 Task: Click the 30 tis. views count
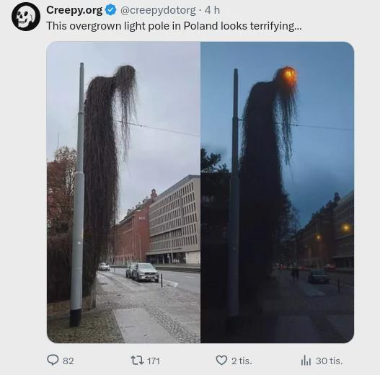[330, 361]
